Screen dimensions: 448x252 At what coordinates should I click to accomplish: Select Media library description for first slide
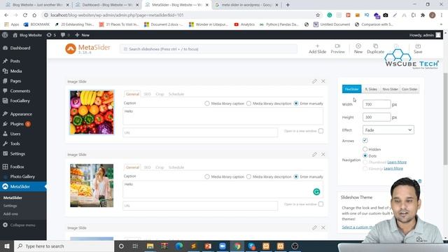tap(248, 104)
